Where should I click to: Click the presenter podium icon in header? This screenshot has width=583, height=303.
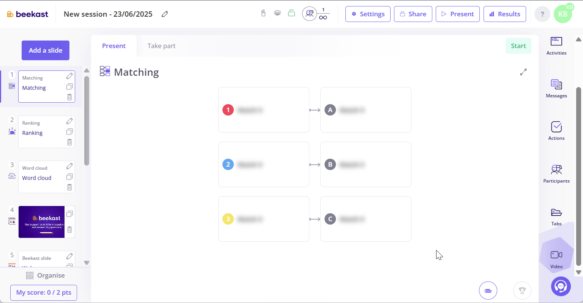tap(263, 13)
